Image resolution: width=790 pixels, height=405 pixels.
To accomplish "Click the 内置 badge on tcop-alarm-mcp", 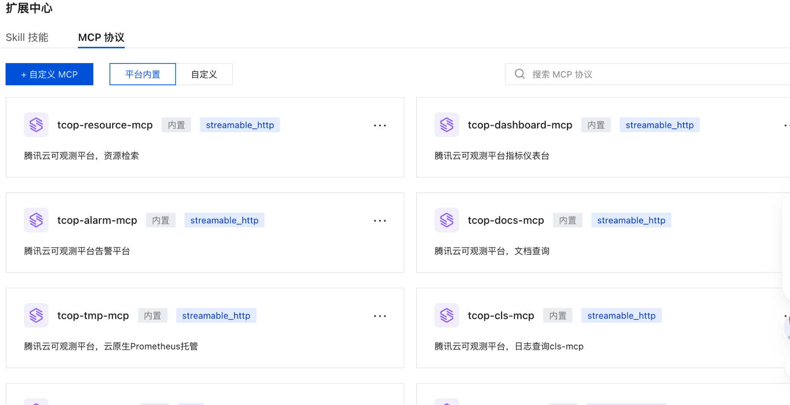I will coord(161,220).
